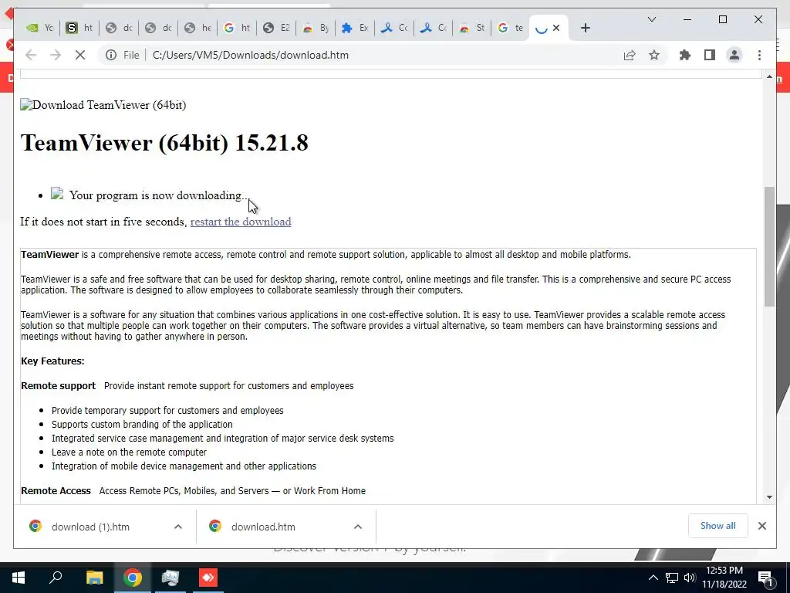This screenshot has height=593, width=790.
Task: Switch to the 'he' tab
Action: [197, 28]
